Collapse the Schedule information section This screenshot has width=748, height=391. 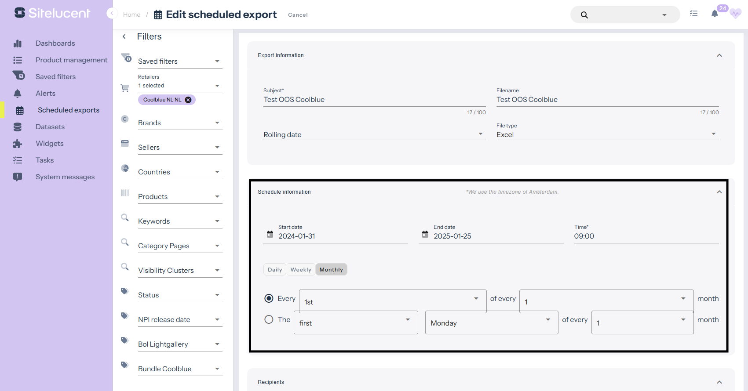pyautogui.click(x=719, y=192)
